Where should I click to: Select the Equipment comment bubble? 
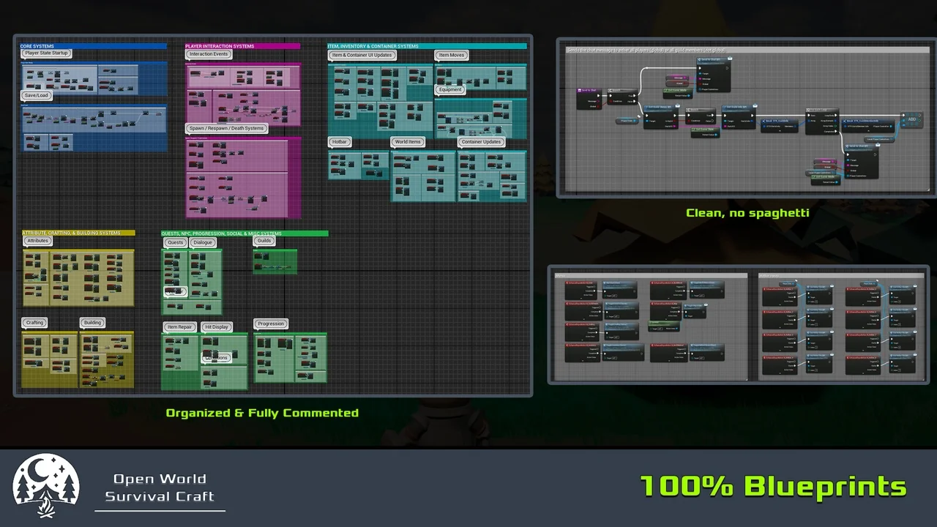pyautogui.click(x=450, y=89)
